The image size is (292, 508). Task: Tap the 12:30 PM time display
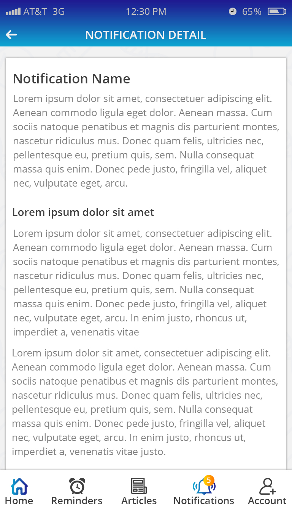[146, 12]
